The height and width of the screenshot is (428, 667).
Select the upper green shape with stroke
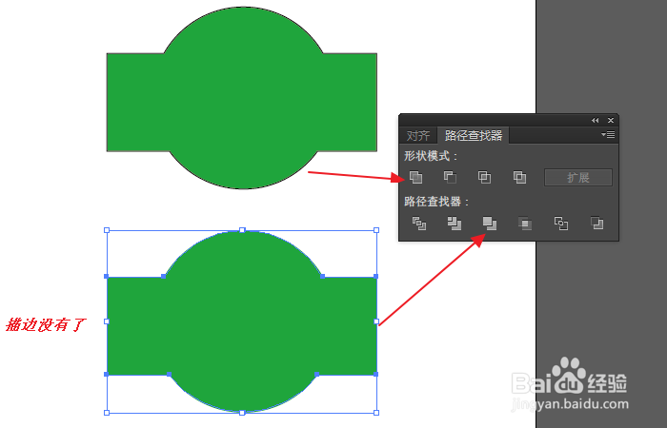click(242, 98)
